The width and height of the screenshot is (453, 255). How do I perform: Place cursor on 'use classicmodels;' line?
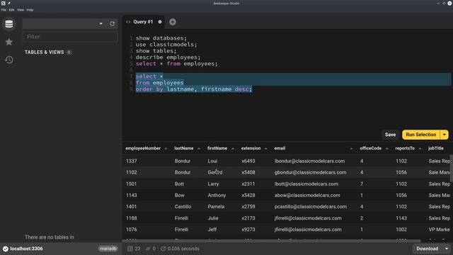[166, 45]
